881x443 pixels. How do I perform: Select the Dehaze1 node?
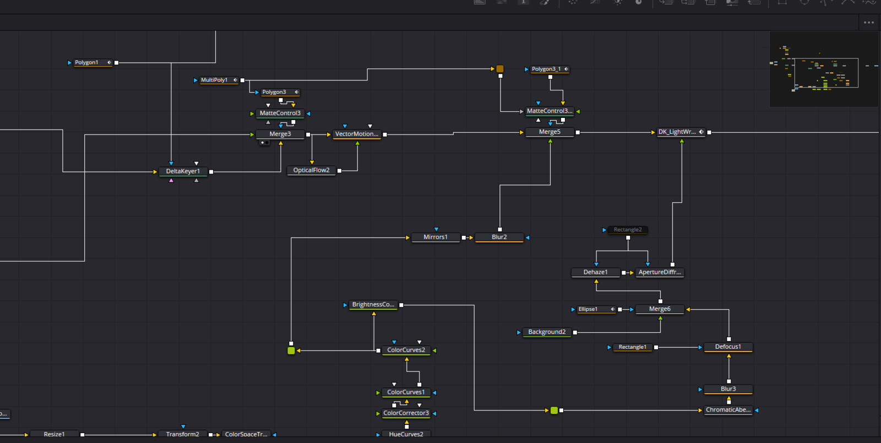pyautogui.click(x=596, y=272)
